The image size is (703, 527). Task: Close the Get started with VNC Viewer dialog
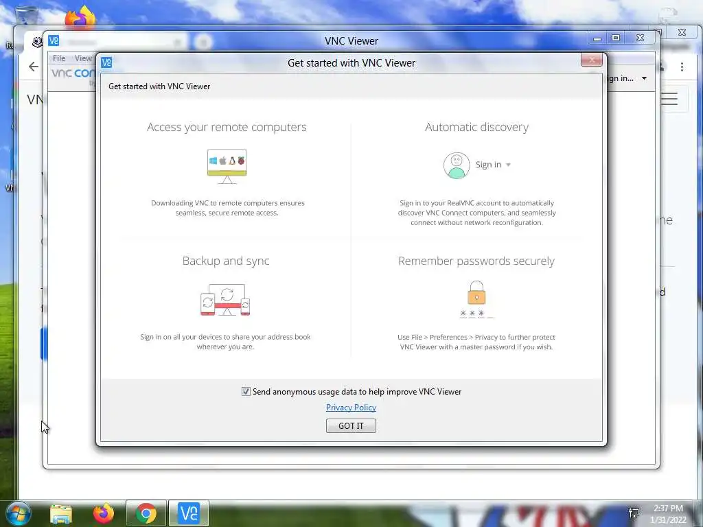[x=591, y=60]
